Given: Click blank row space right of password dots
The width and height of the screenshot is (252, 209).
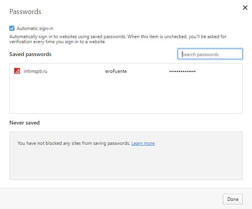Looking at the screenshot, I should click(220, 71).
